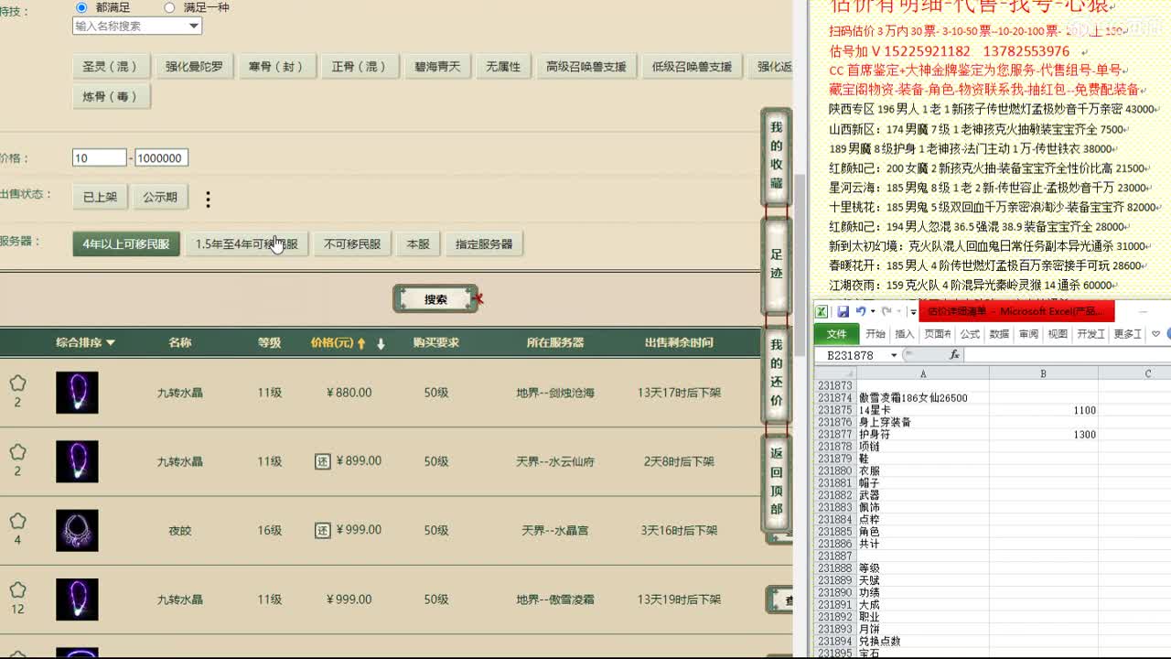Image resolution: width=1171 pixels, height=659 pixels.
Task: Switch to the Excel 插入 ribbon tab
Action: click(905, 334)
